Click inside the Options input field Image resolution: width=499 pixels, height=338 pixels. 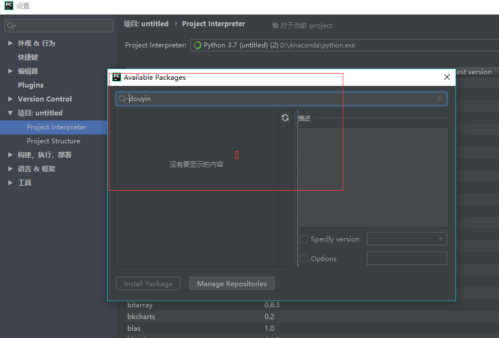point(406,258)
